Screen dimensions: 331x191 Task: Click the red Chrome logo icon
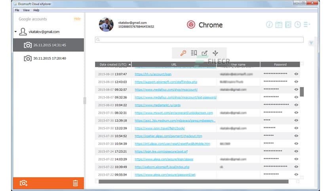tap(191, 24)
